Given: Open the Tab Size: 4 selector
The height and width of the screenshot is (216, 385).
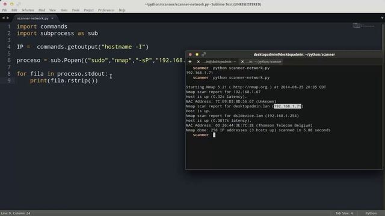Looking at the screenshot, I should coord(344,214).
